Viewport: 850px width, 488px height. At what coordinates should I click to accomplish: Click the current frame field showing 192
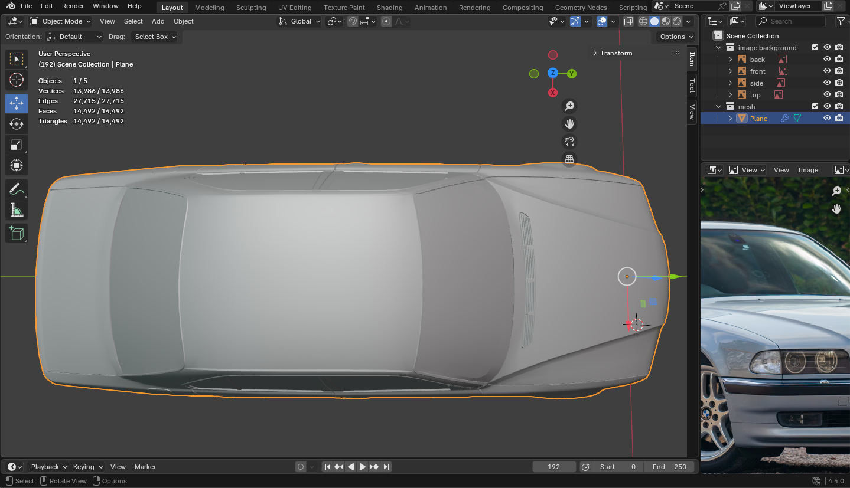point(553,467)
